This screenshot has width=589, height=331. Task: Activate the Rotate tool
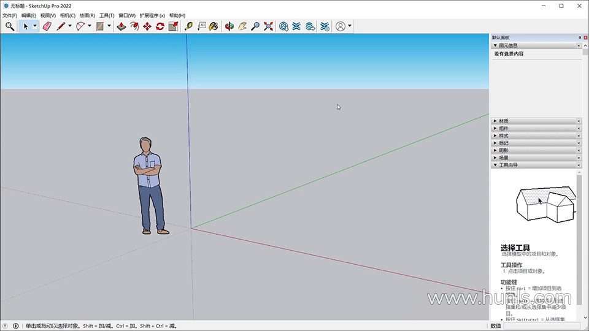point(160,26)
